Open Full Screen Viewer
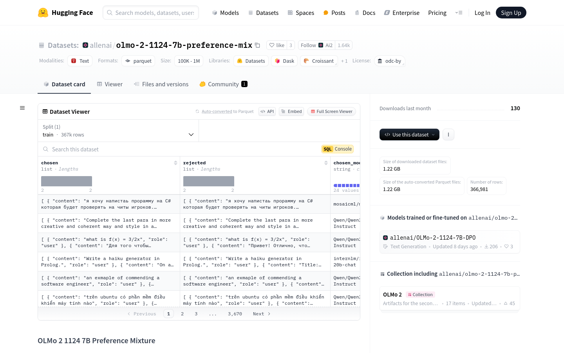This screenshot has width=564, height=353. 332,111
